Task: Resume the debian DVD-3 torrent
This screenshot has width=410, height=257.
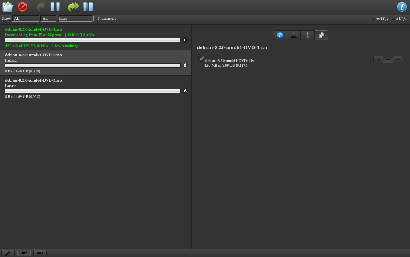Action: pyautogui.click(x=185, y=91)
